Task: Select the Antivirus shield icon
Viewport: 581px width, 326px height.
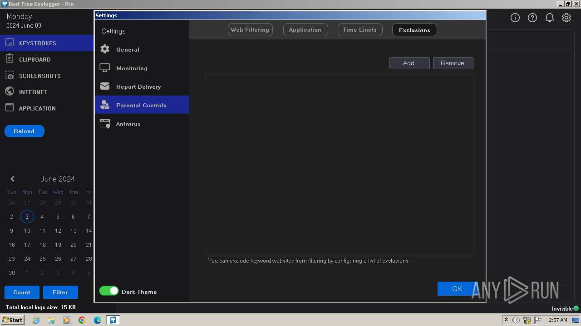Action: click(x=105, y=124)
